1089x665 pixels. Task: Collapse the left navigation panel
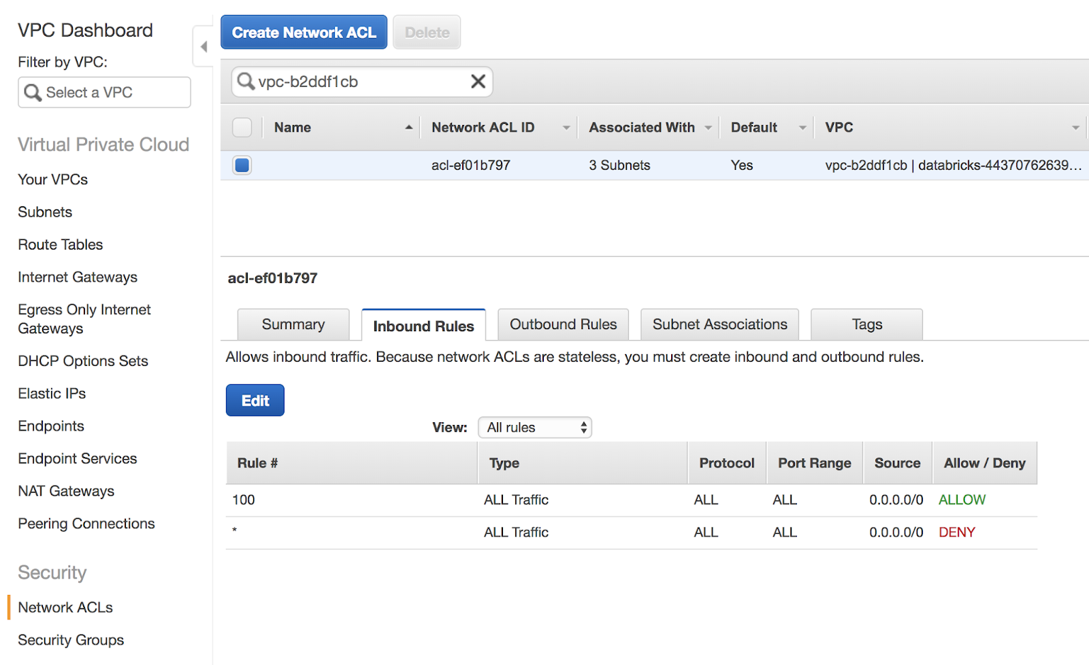tap(203, 46)
